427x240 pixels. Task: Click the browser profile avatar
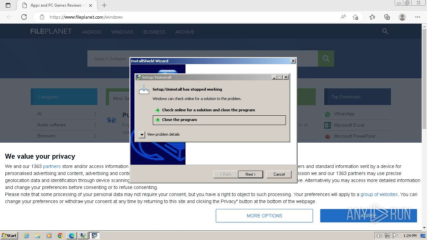(402, 17)
